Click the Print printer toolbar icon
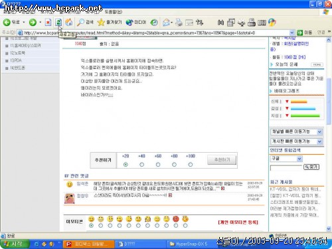This screenshot has height=249, width=332. pos(179,22)
